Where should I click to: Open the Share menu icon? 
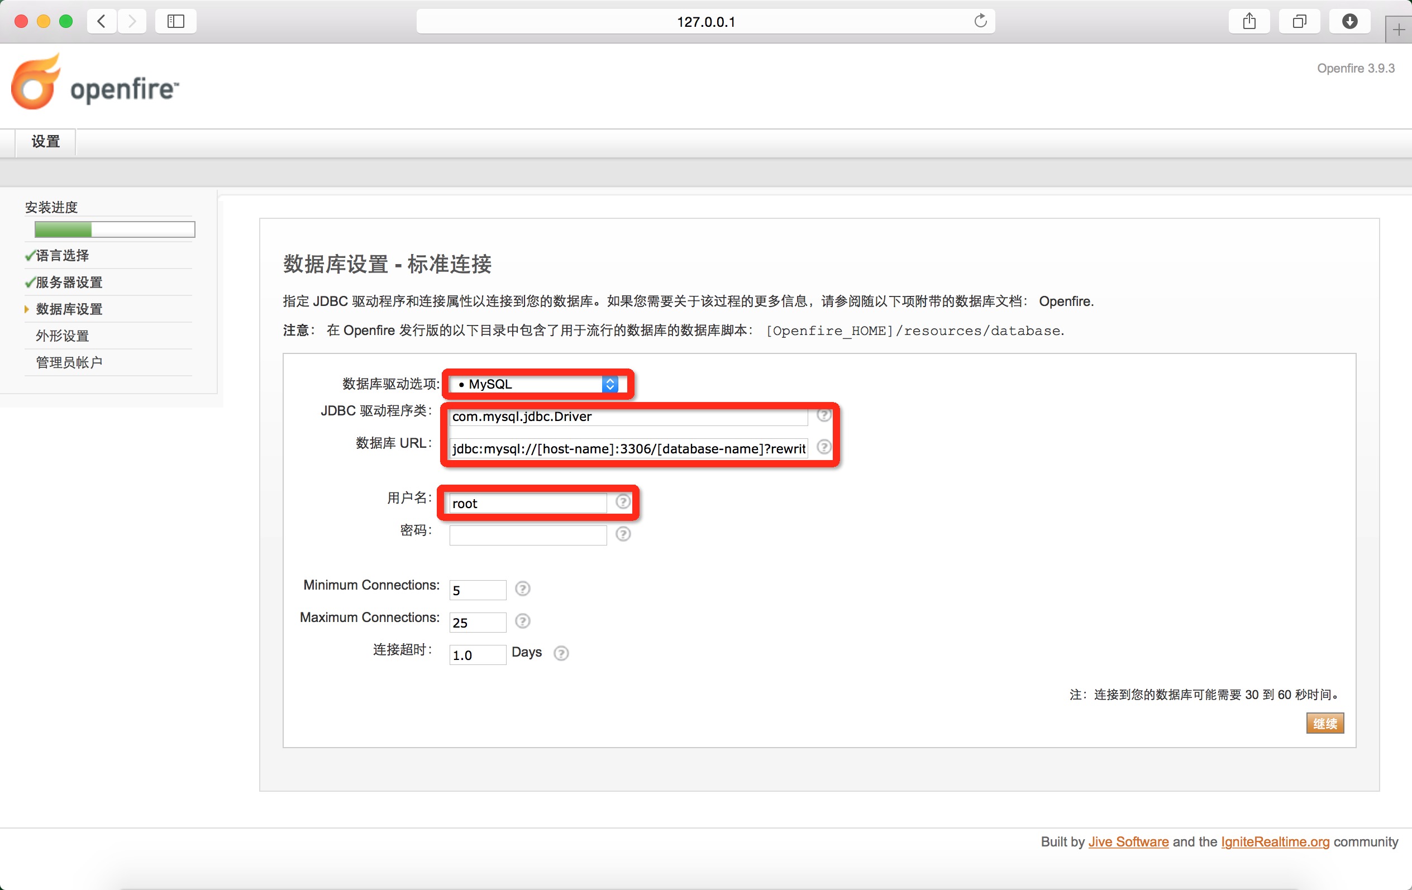pyautogui.click(x=1249, y=22)
